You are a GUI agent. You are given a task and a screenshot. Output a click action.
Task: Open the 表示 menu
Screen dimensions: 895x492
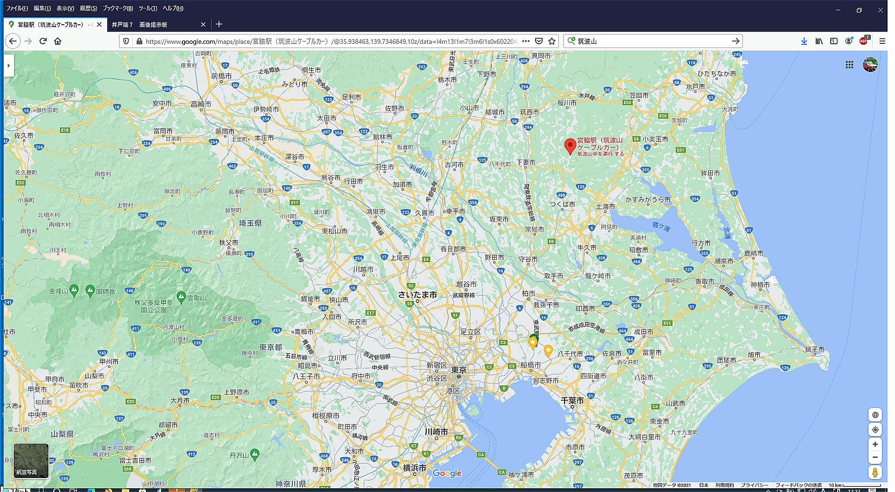(x=65, y=8)
